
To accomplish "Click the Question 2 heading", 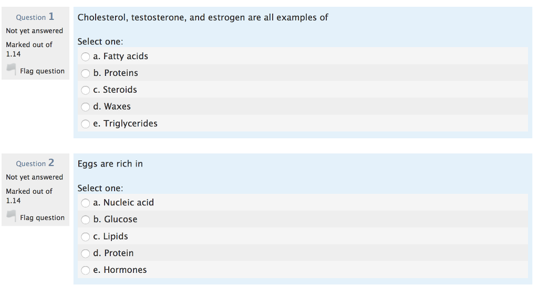I will pyautogui.click(x=35, y=163).
